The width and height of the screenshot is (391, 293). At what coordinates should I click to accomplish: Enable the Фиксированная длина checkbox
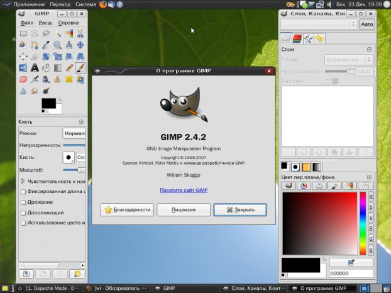coord(23,192)
